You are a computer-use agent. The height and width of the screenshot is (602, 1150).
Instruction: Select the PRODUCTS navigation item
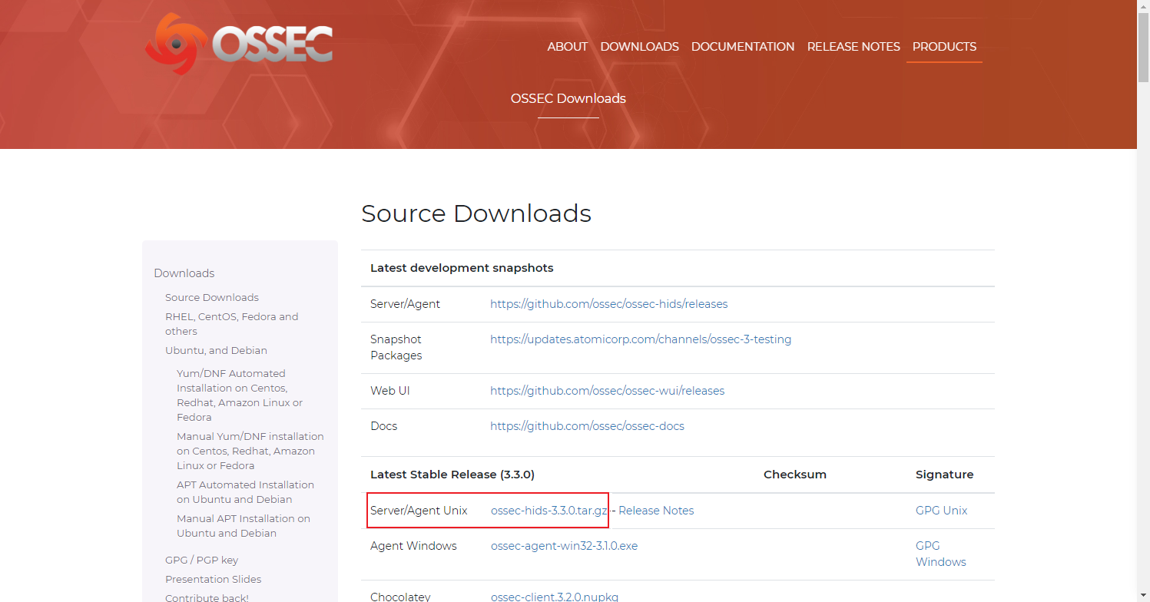(x=944, y=47)
